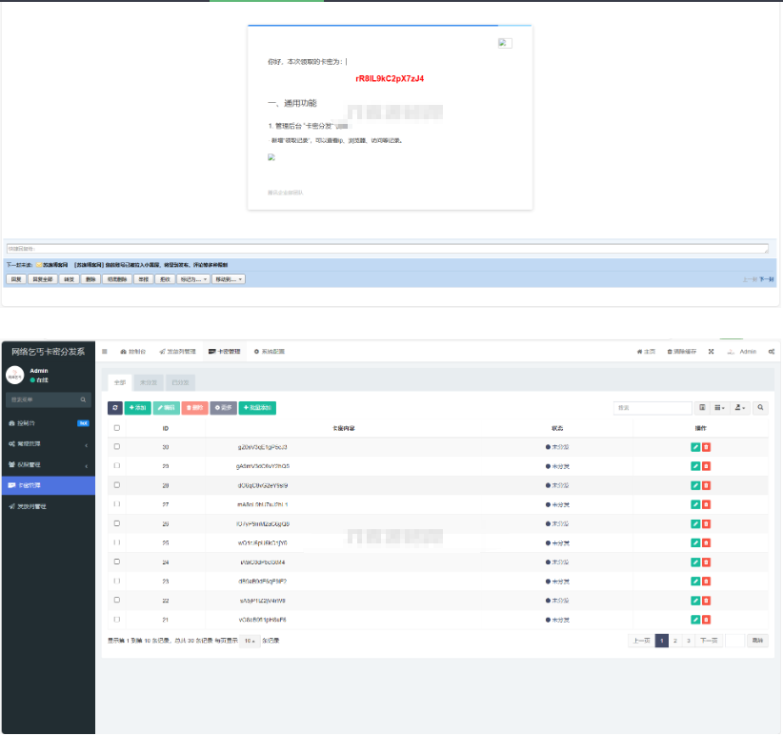Click the search magnifier icon right of toolbar
Viewport: 783px width, 736px height.
click(x=760, y=408)
